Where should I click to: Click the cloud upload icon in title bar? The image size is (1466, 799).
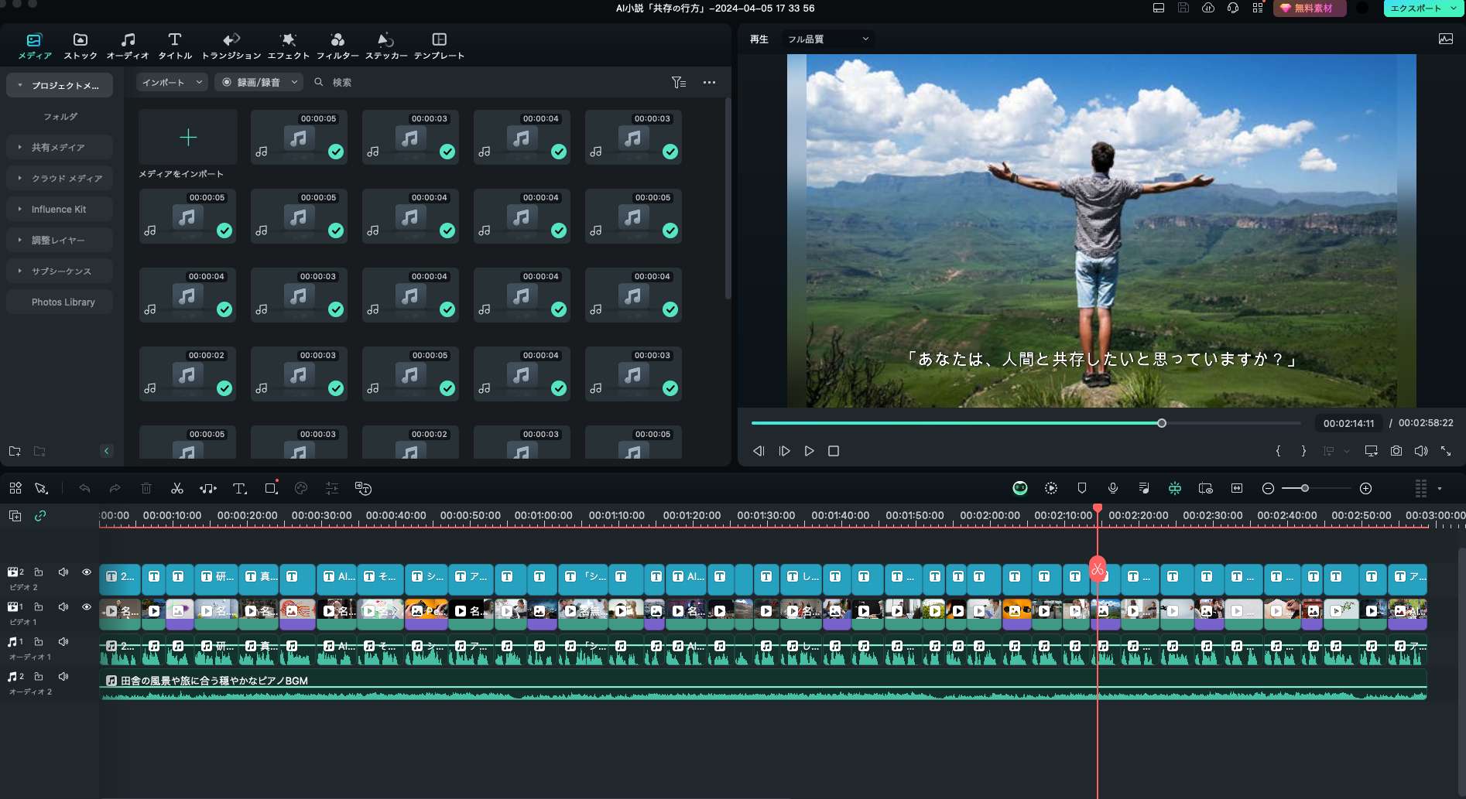pos(1208,8)
